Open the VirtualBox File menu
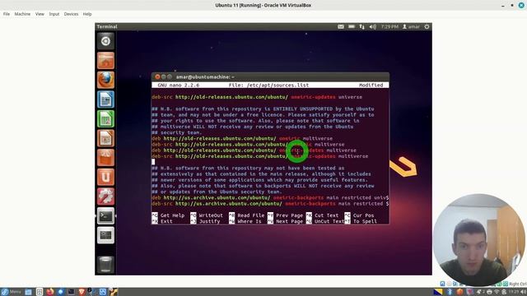Viewport: 527px width, 296px height. tap(7, 14)
